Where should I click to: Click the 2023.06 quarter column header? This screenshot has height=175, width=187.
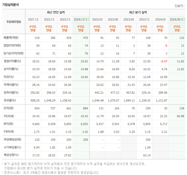pyautogui.click(x=113, y=19)
